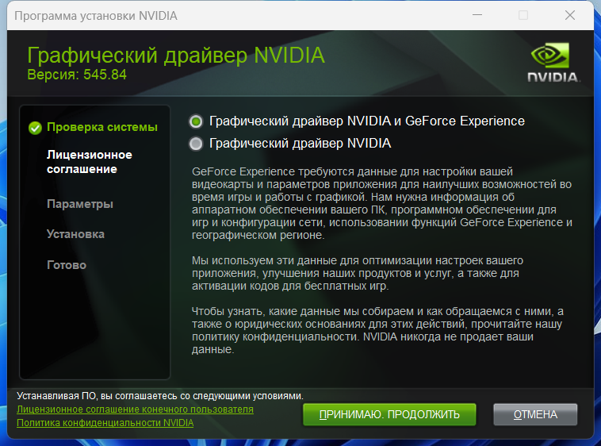Screen dimensions: 601x446
Task: Click the NVIDIA logo icon
Action: (x=553, y=62)
